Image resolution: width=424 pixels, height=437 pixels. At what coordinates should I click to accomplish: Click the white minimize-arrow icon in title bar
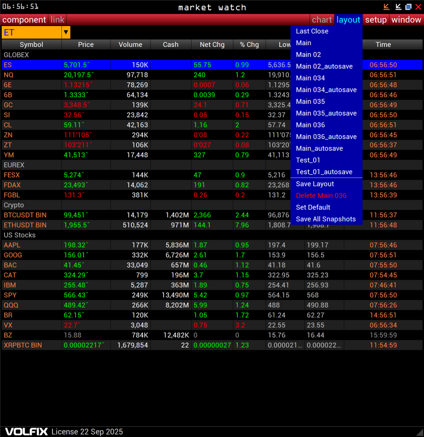point(398,7)
